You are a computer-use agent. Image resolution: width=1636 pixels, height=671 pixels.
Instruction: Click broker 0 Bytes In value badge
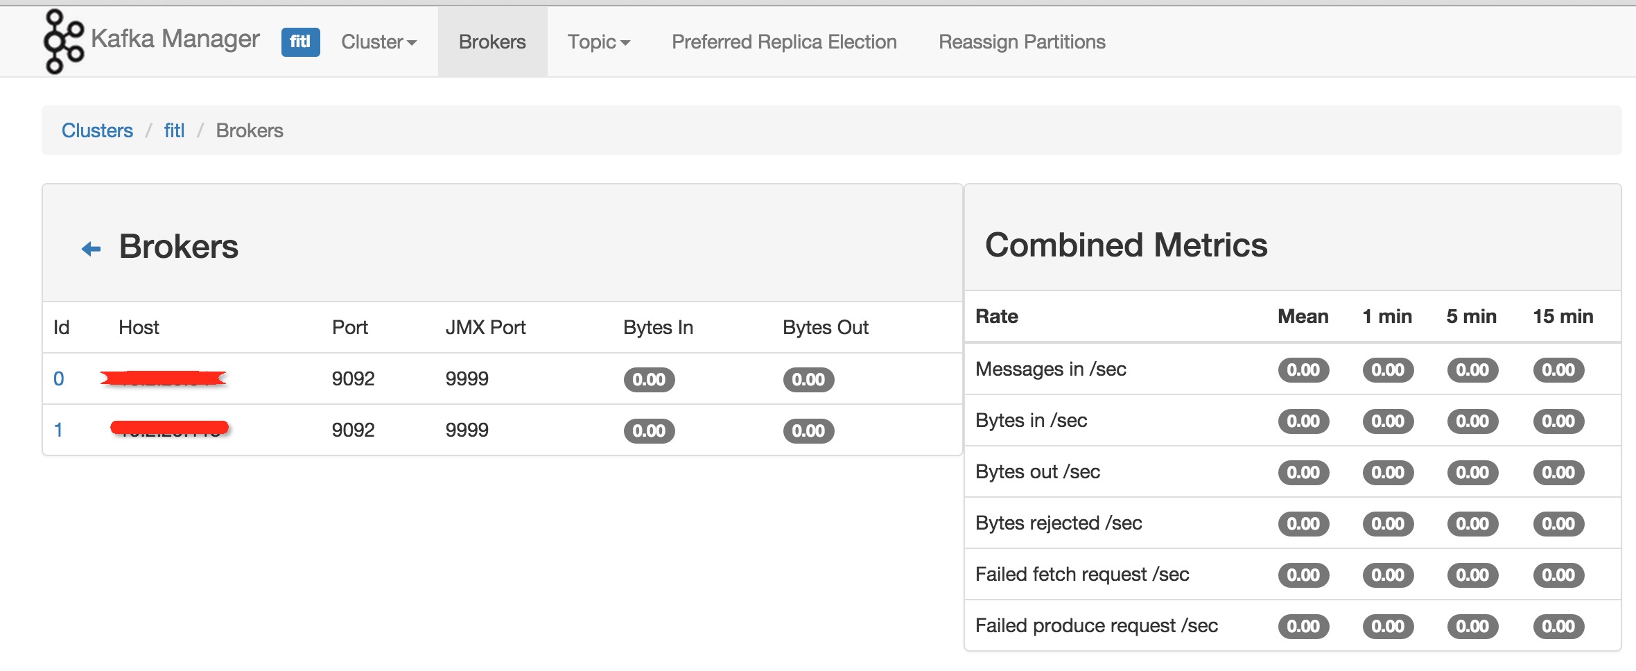point(649,379)
